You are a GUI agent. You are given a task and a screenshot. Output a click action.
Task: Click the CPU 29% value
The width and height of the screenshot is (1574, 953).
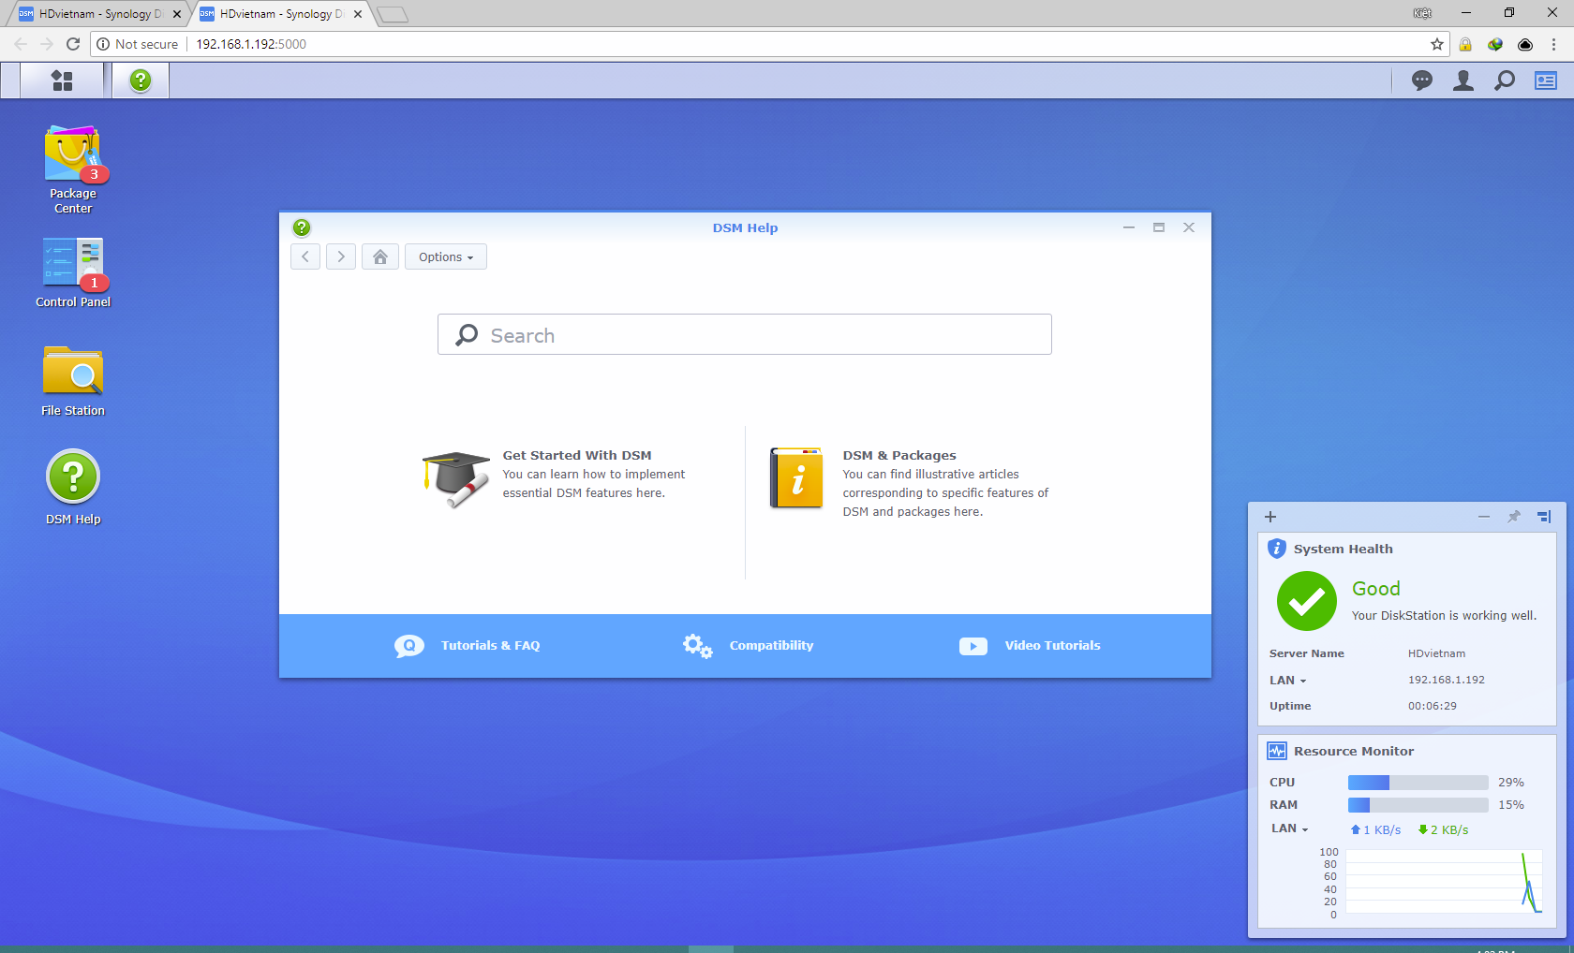[1510, 783]
